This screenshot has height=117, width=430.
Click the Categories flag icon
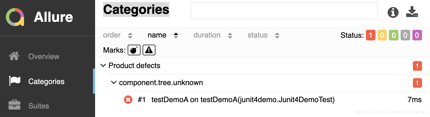(x=14, y=81)
